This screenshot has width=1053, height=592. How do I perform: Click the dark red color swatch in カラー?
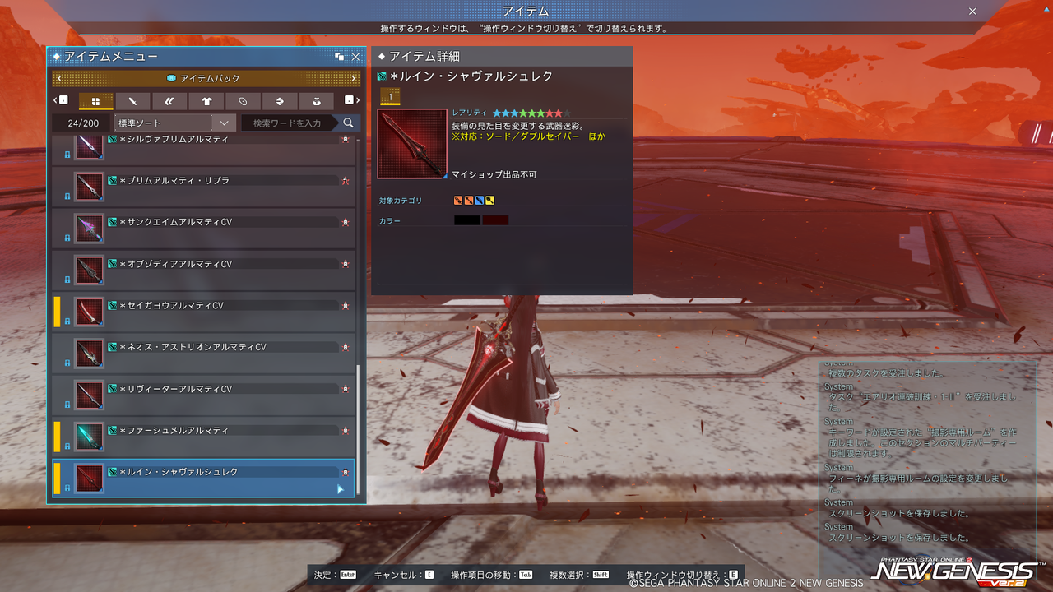click(x=495, y=220)
